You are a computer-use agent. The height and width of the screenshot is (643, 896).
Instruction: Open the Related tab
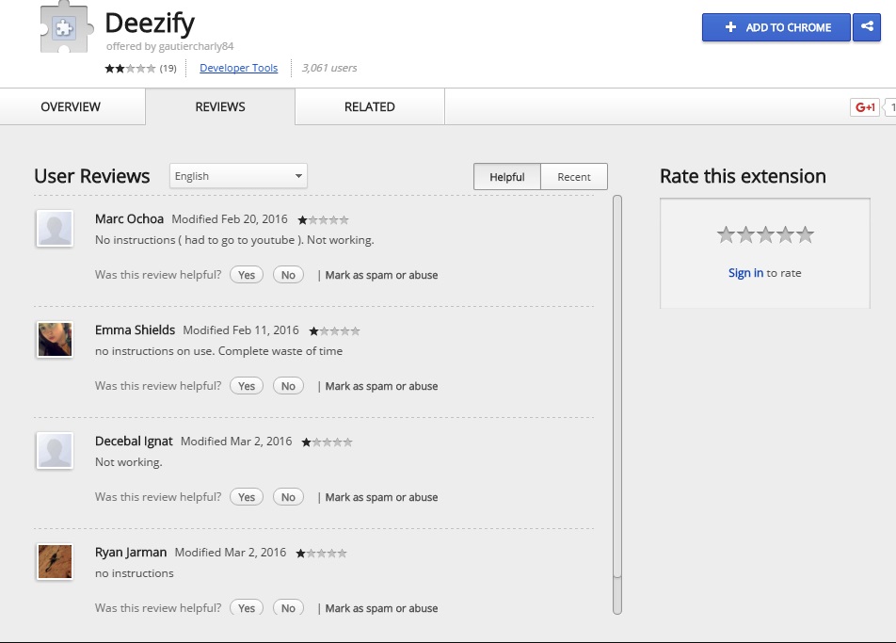pos(370,107)
